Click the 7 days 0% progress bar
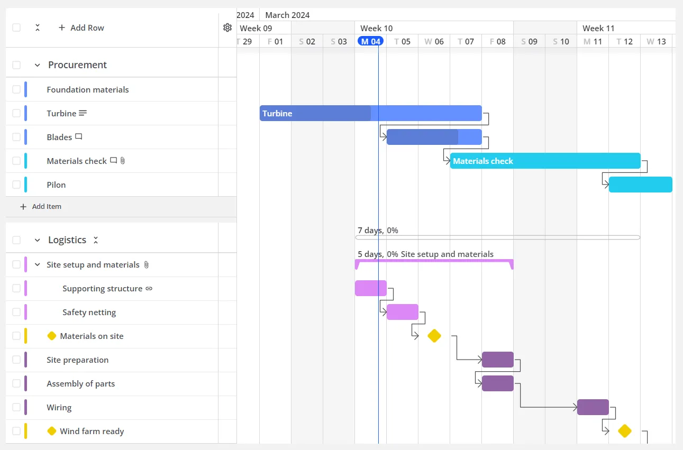Screen dimensions: 683x450 [497, 237]
